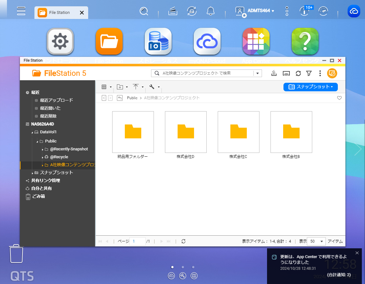Open the ADMTS464 user menu
The width and height of the screenshot is (365, 284).
(x=255, y=11)
